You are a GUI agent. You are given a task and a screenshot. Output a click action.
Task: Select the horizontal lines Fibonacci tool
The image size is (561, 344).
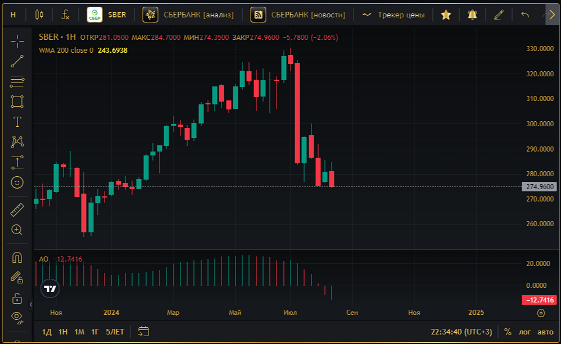17,81
